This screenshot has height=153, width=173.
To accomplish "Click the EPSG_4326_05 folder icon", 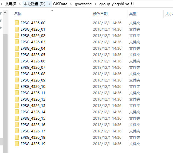I will (x=17, y=55).
